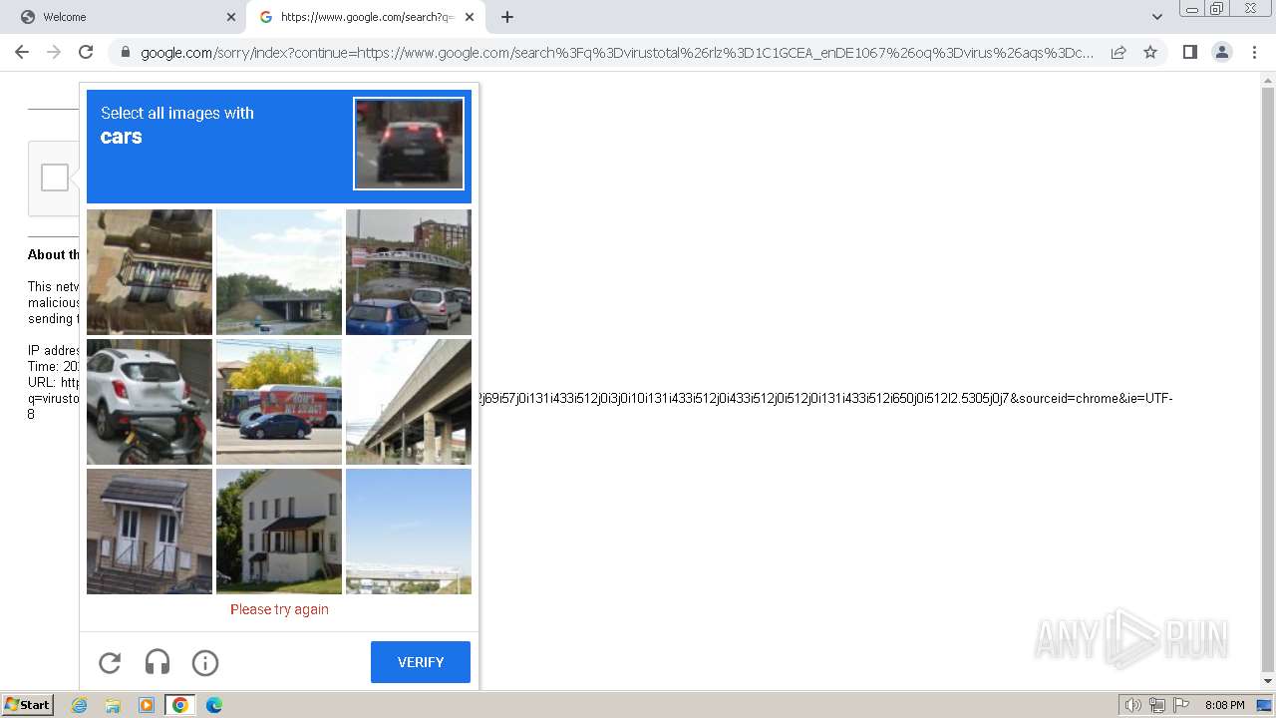Focus the address bar URL
Screen dimensions: 1276x718
point(617,53)
